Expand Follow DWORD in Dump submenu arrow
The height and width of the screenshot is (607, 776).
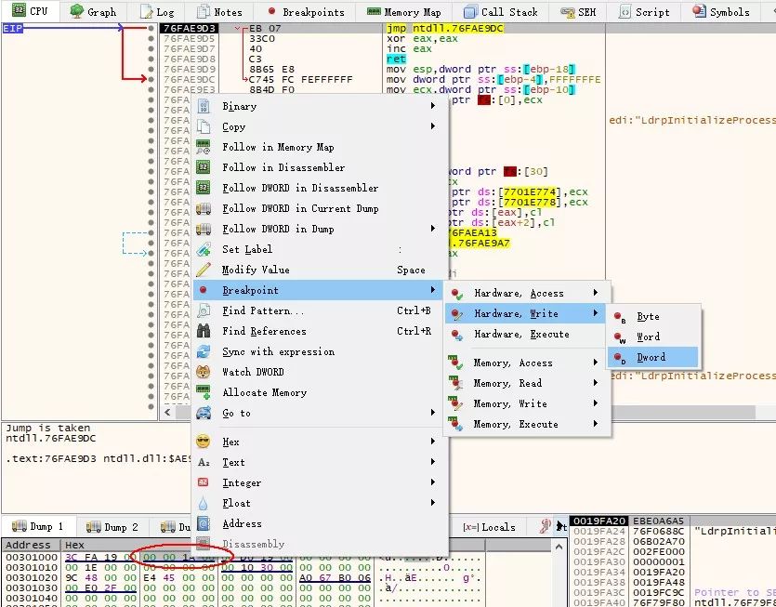(433, 229)
